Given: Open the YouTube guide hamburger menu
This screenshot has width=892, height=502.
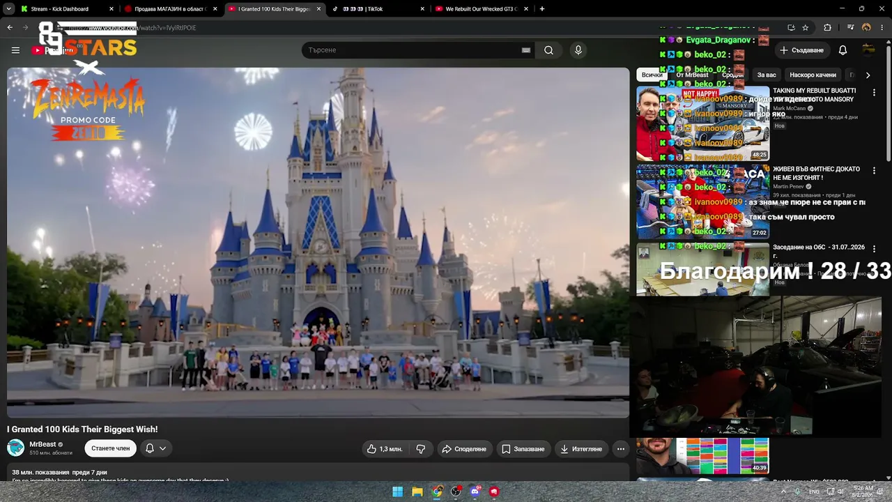Looking at the screenshot, I should tap(15, 50).
